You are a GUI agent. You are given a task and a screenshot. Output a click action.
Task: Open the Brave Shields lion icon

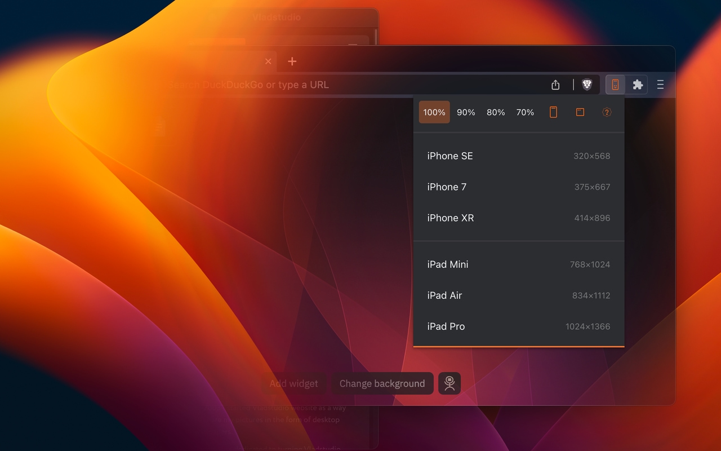587,85
